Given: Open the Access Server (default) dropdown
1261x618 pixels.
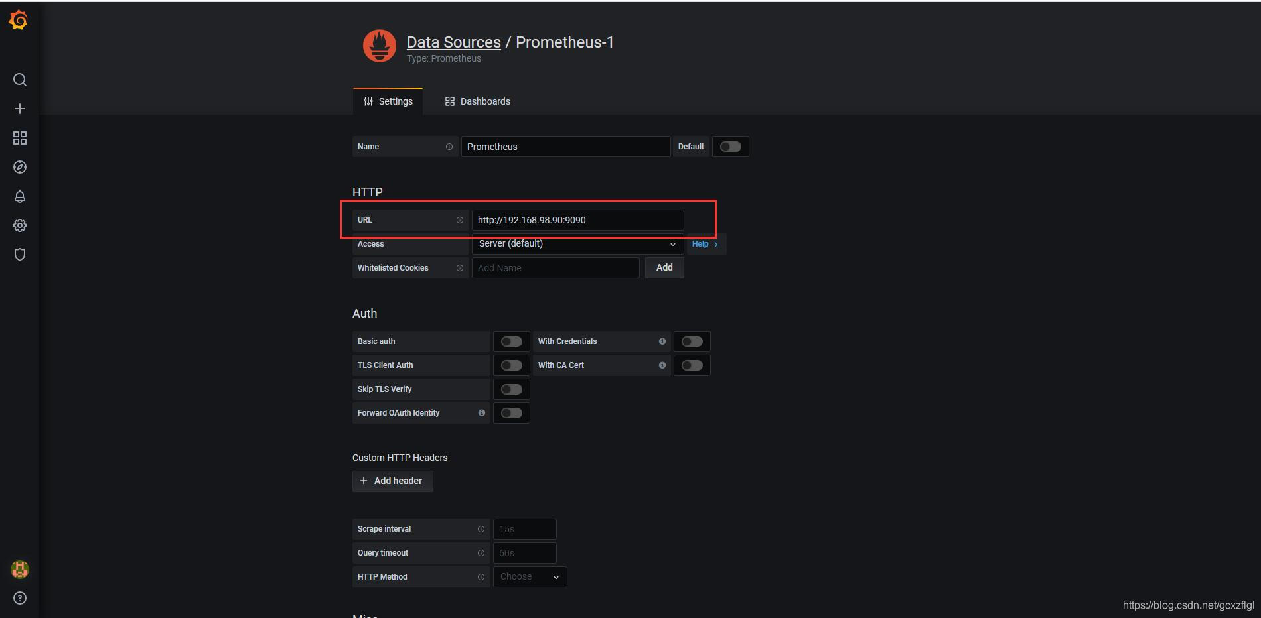Looking at the screenshot, I should coord(577,244).
